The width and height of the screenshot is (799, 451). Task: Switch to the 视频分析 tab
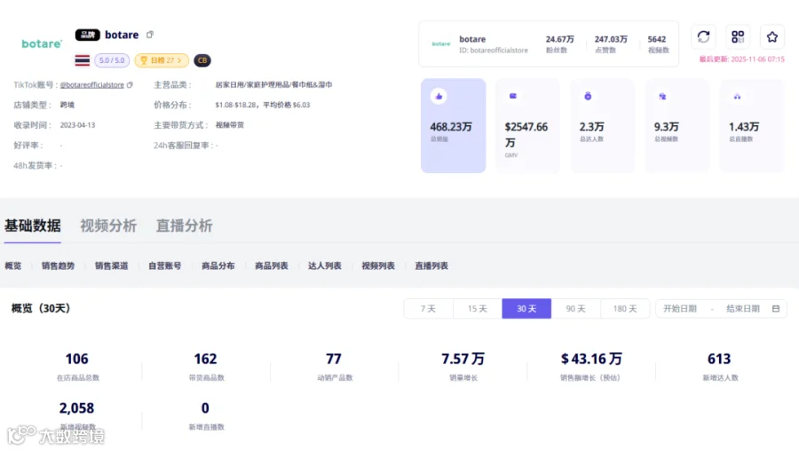coord(108,225)
